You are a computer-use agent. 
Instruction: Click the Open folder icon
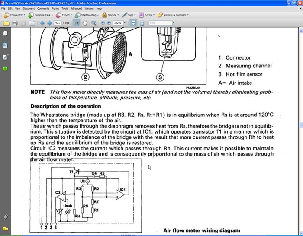[6, 23]
